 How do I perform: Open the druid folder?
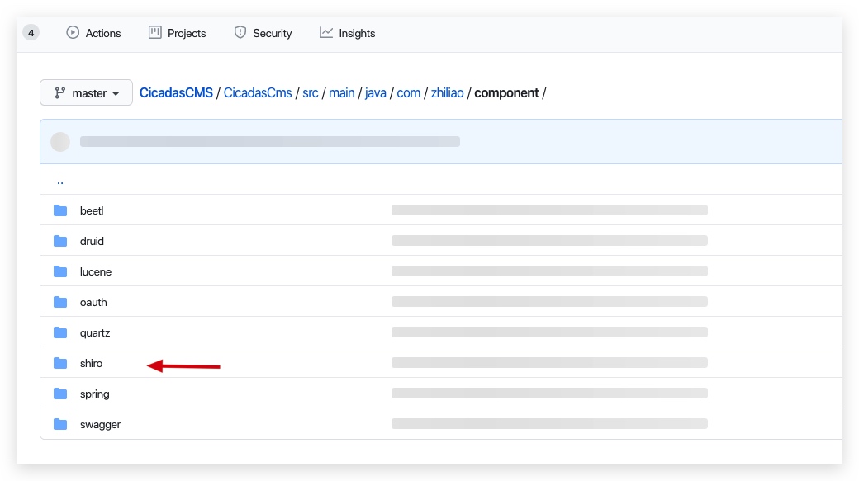tap(92, 241)
